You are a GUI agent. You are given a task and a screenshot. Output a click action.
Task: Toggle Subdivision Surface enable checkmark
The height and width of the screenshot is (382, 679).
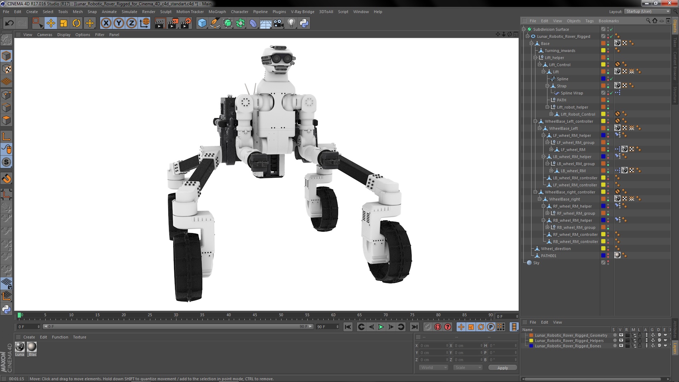tap(611, 29)
